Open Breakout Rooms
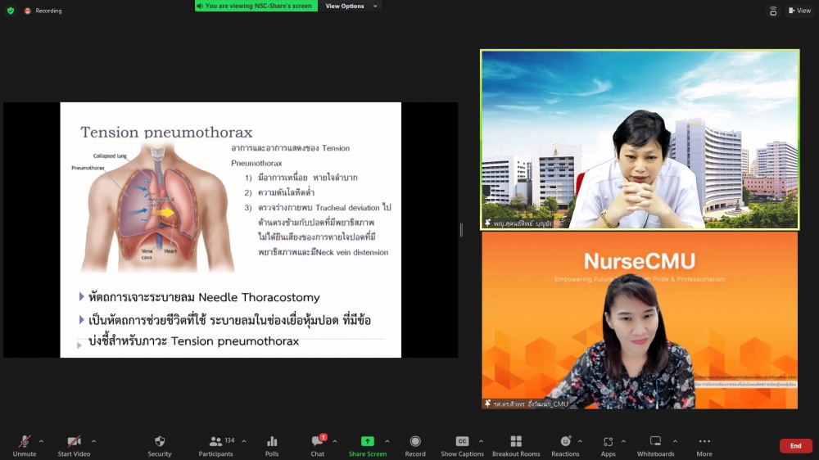 516,442
